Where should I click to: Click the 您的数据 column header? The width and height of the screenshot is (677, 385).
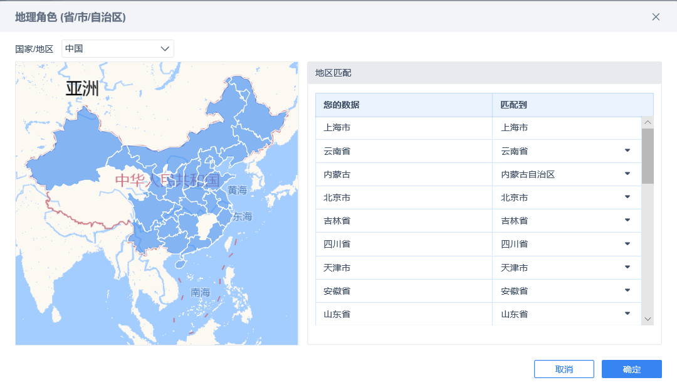[342, 105]
